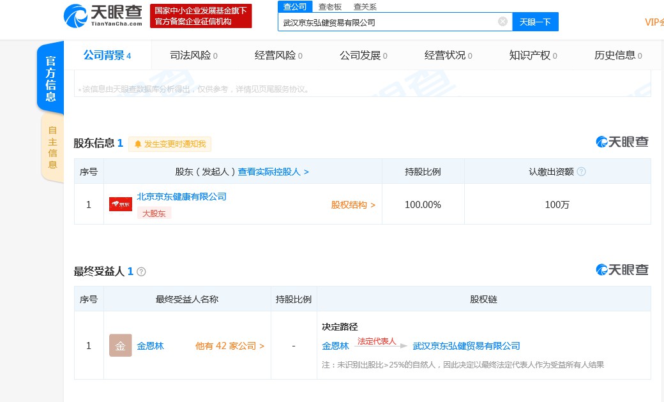Image resolution: width=664 pixels, height=402 pixels.
Task: Select the 金 avatar of 金恩林
Action: [x=121, y=346]
